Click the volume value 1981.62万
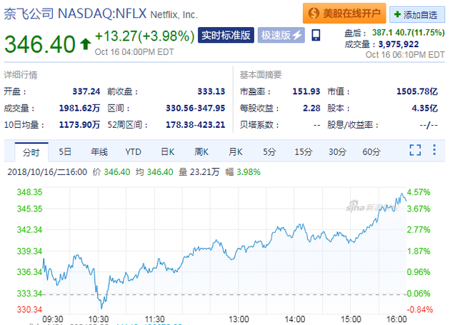 79,109
